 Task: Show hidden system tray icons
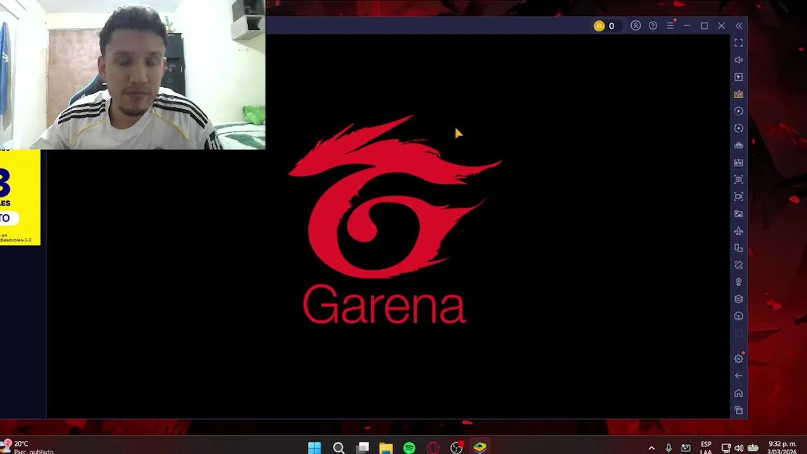[x=651, y=448]
